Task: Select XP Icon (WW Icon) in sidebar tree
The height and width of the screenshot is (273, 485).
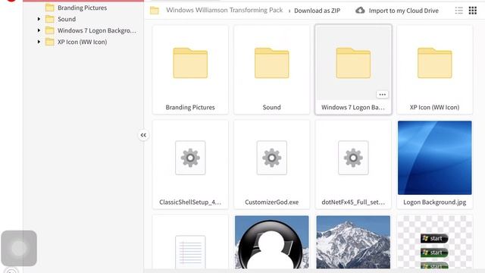Action: (83, 42)
